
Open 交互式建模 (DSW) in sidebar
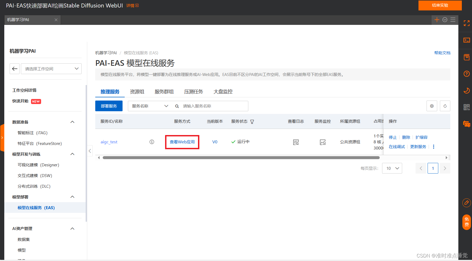(x=35, y=175)
